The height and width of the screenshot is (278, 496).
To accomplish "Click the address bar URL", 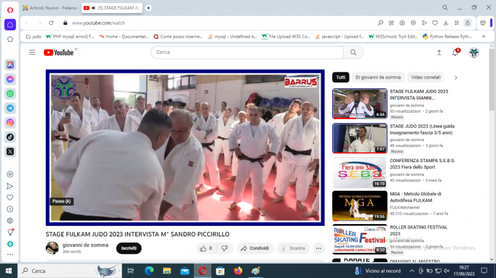I will (x=99, y=23).
